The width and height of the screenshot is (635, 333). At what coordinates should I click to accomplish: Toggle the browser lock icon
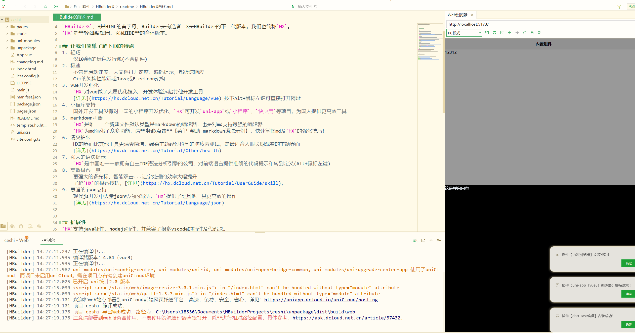click(x=532, y=33)
